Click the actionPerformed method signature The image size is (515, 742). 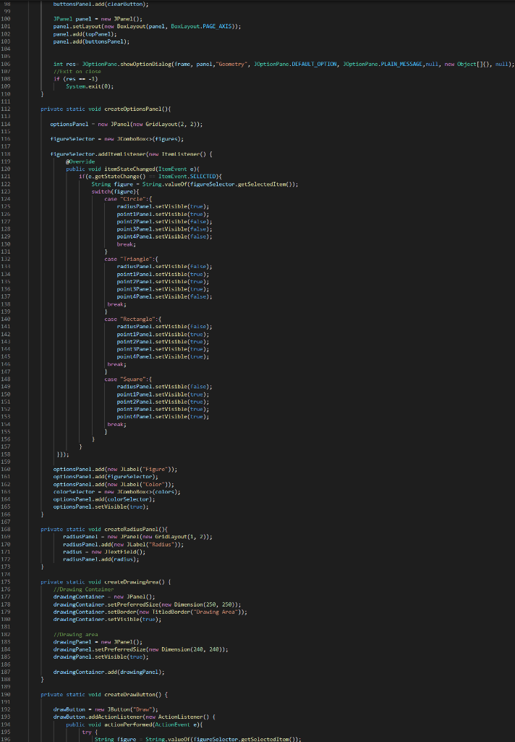pyautogui.click(x=133, y=725)
